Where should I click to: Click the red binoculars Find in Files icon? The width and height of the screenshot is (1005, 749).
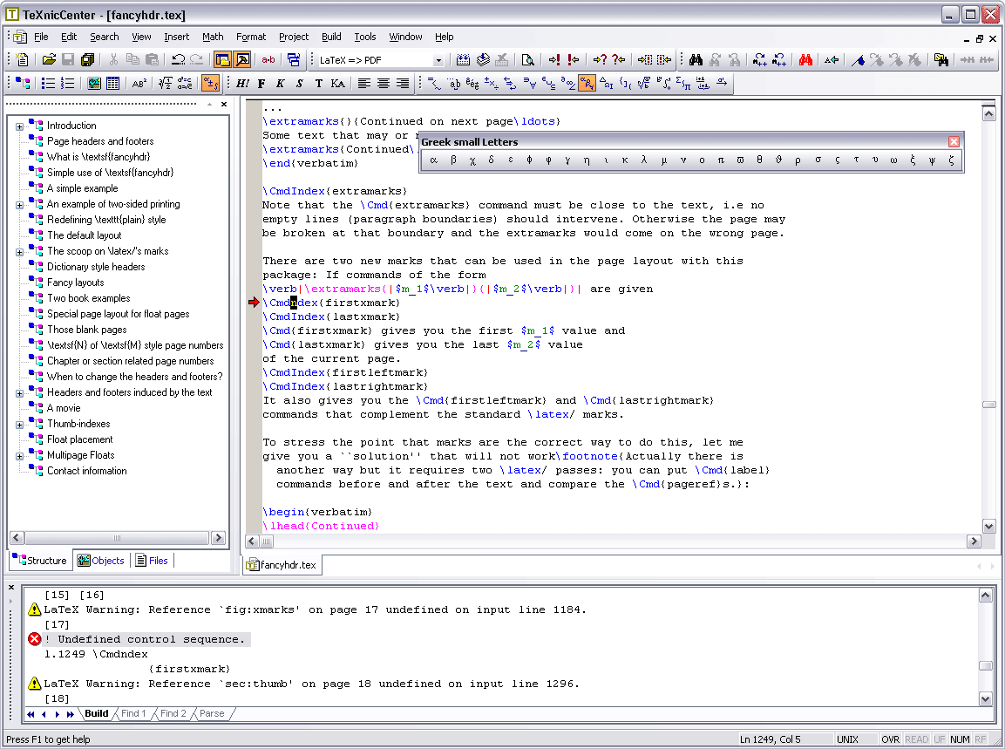pyautogui.click(x=804, y=60)
